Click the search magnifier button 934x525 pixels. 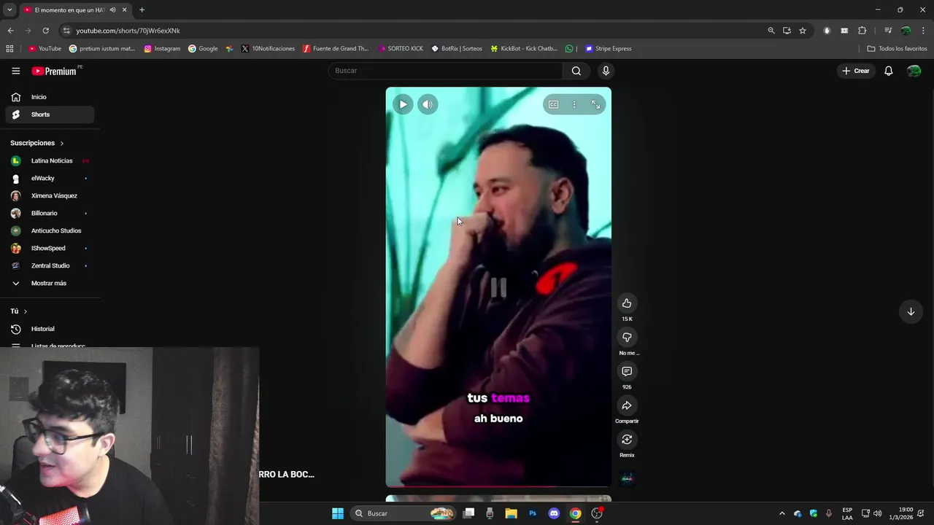(x=576, y=71)
